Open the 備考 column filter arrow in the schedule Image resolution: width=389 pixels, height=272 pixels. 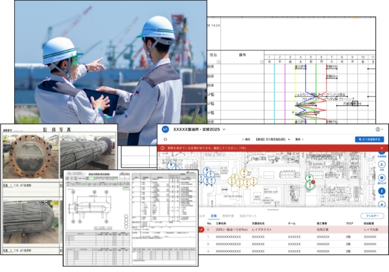(x=262, y=62)
